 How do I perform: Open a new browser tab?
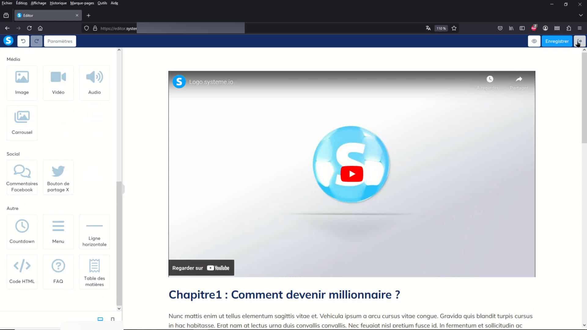tap(88, 15)
